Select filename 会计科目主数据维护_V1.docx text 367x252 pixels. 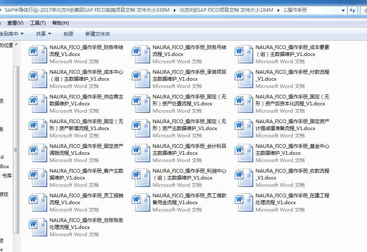189,149
